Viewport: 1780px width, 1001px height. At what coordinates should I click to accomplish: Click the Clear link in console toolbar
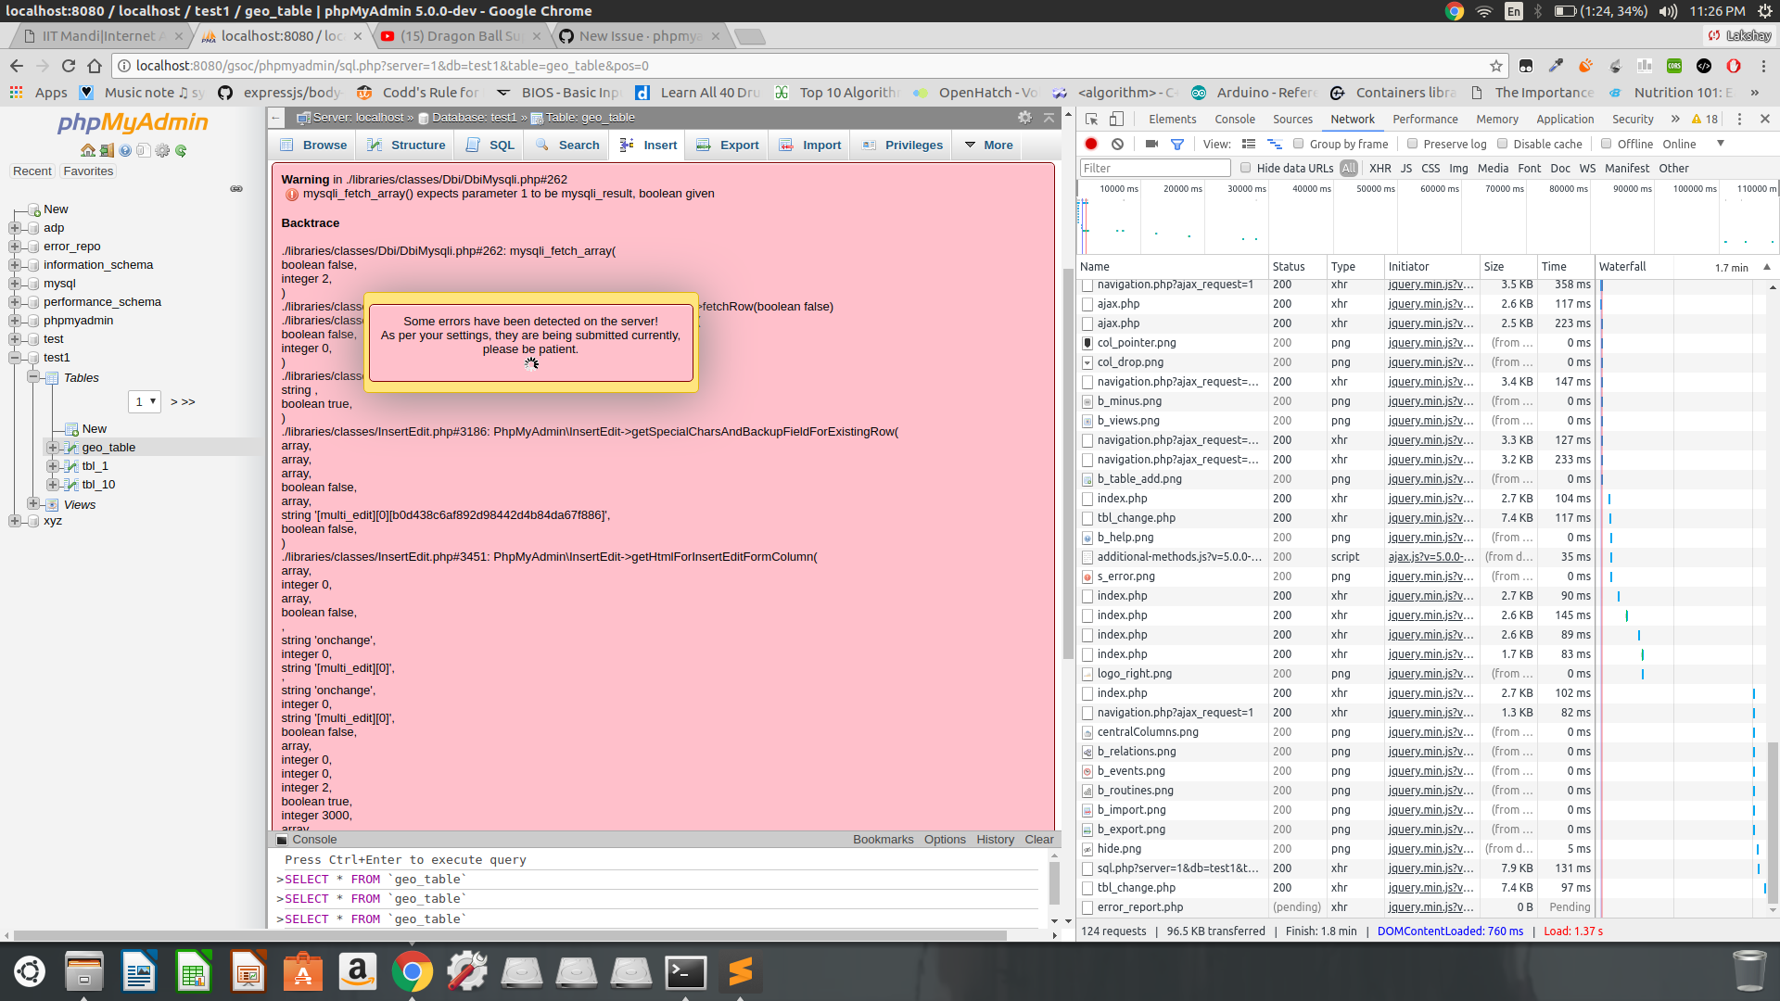[1038, 839]
